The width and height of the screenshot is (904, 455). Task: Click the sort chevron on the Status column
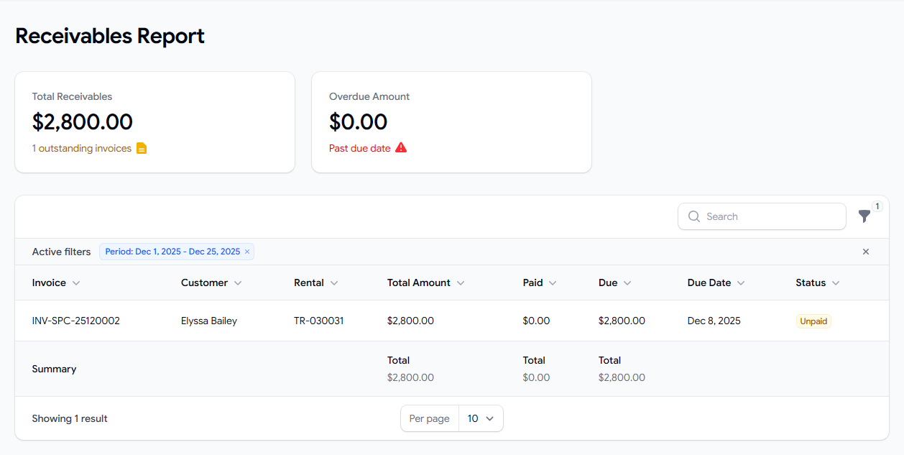click(x=836, y=283)
